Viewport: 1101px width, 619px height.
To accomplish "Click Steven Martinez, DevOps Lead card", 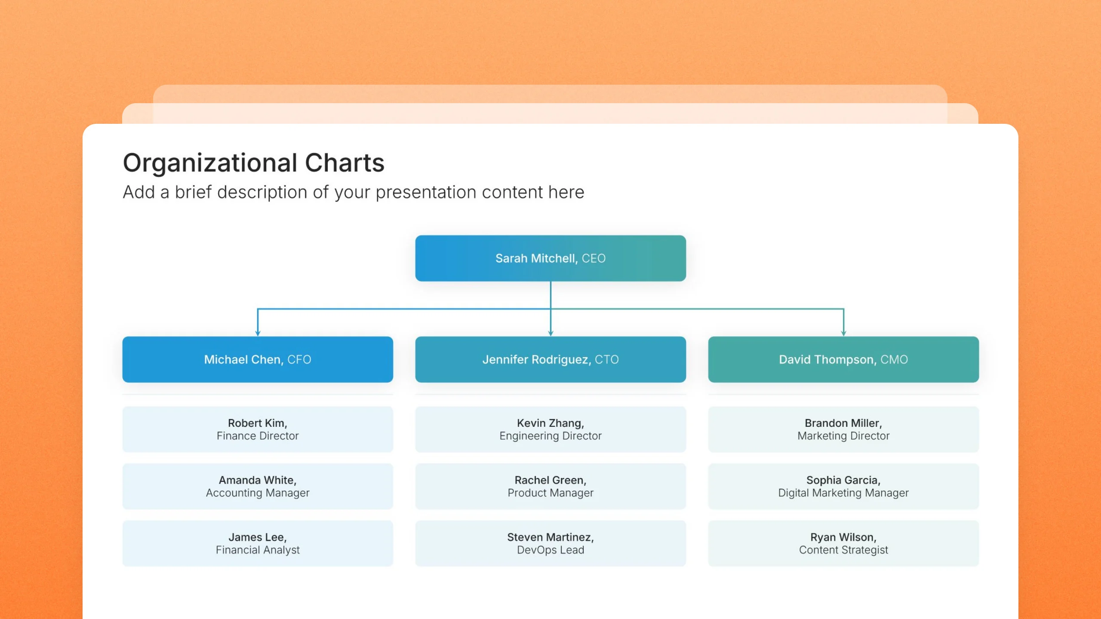I will click(550, 543).
